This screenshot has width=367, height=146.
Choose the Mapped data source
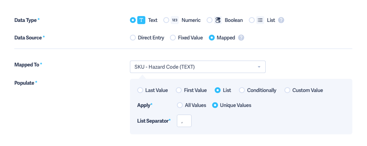coord(212,38)
